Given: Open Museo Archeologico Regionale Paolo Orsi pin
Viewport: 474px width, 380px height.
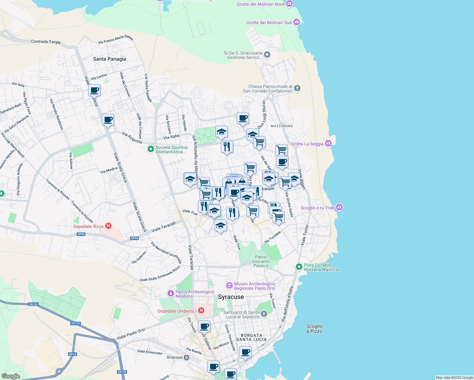Looking at the screenshot, I should [229, 286].
